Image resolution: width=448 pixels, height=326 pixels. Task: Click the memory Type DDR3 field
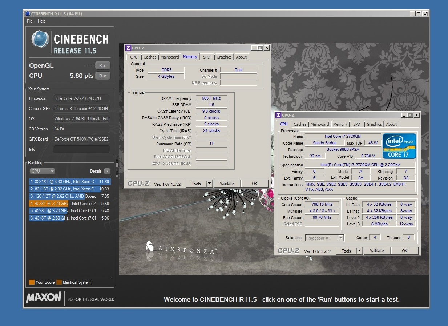click(166, 70)
